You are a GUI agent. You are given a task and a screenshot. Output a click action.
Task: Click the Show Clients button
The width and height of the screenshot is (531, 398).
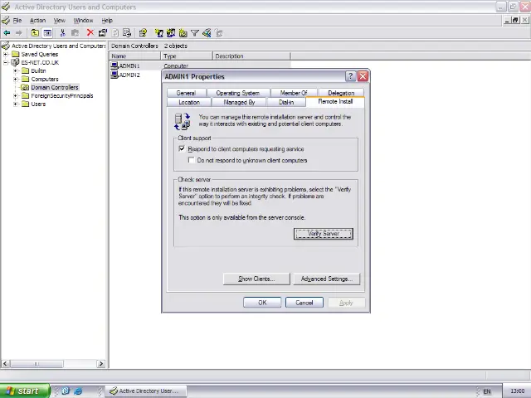(x=256, y=279)
